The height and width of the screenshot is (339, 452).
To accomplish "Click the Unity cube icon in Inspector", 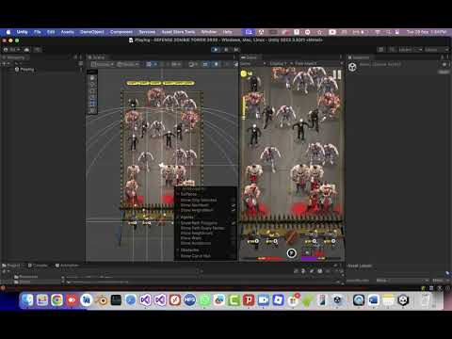I will coord(352,67).
